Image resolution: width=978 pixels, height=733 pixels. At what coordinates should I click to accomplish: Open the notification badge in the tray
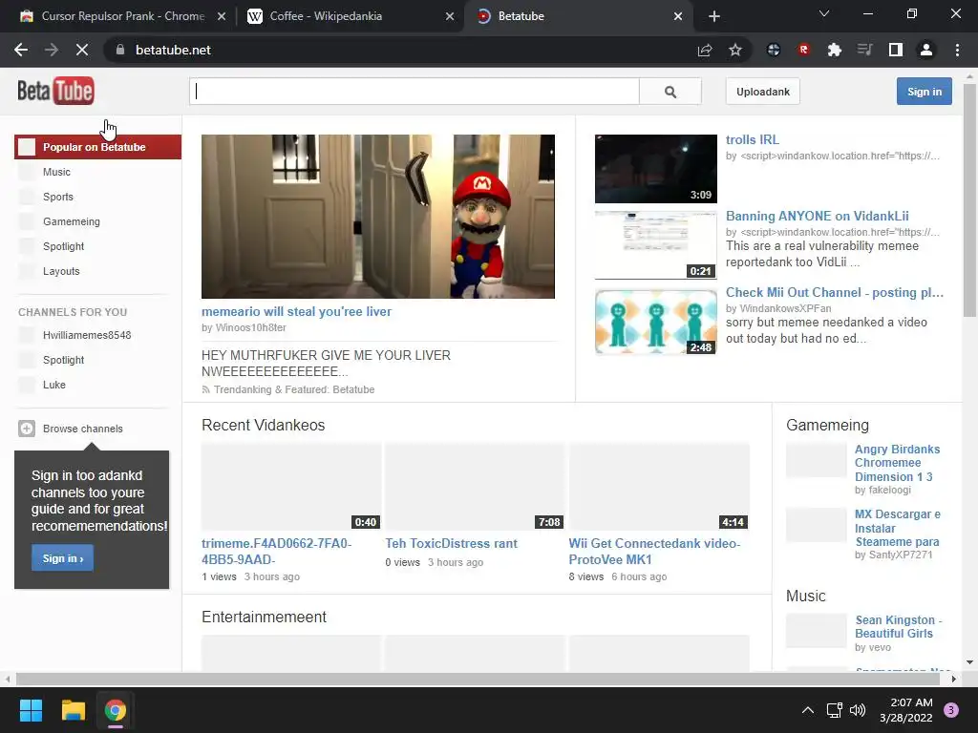pyautogui.click(x=951, y=710)
